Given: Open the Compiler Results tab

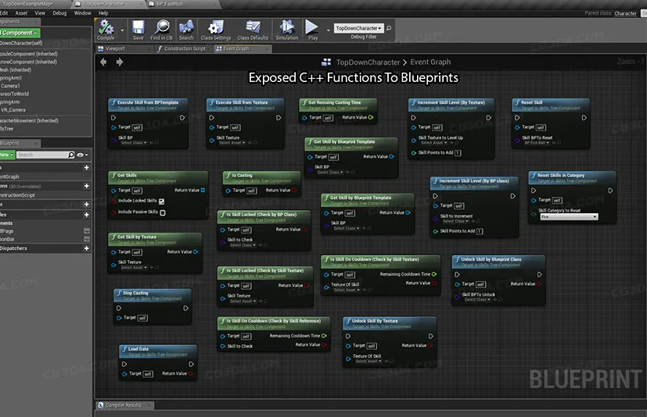Looking at the screenshot, I should tap(124, 405).
